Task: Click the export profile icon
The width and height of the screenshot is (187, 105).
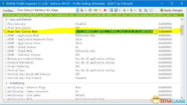Action: point(124,10)
